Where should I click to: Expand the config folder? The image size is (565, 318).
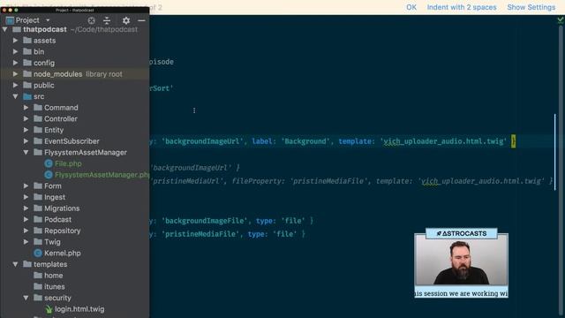[x=15, y=63]
